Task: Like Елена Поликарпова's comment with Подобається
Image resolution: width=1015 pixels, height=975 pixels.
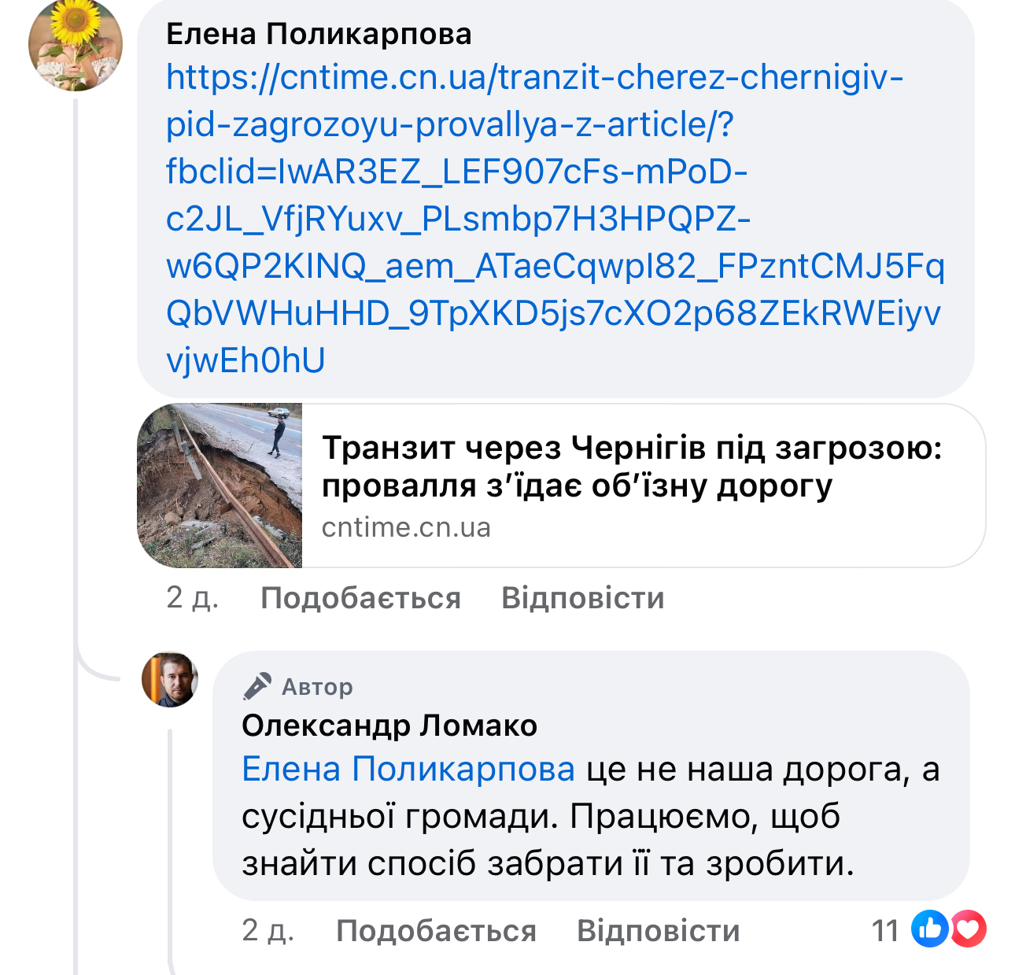Action: click(360, 598)
